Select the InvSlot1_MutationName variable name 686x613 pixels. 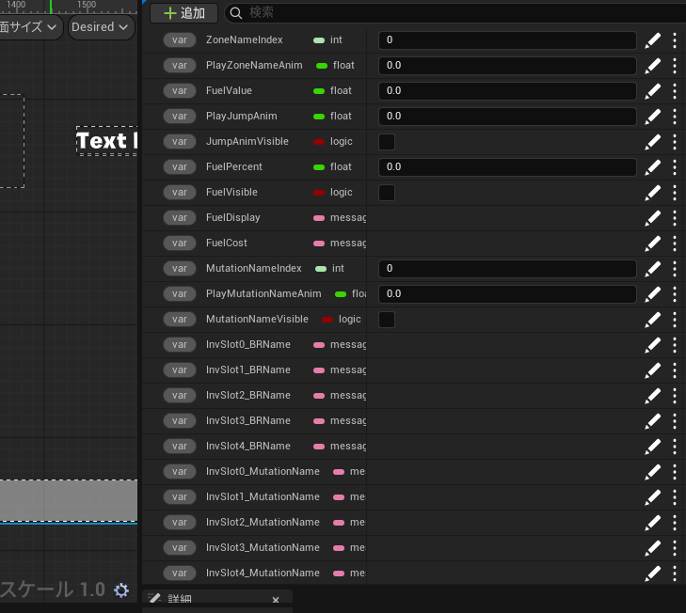(x=263, y=496)
